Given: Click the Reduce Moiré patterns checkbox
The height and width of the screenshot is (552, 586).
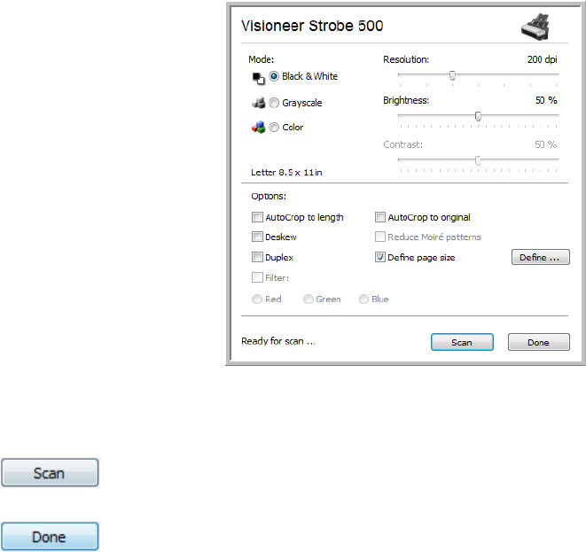Looking at the screenshot, I should click(380, 237).
